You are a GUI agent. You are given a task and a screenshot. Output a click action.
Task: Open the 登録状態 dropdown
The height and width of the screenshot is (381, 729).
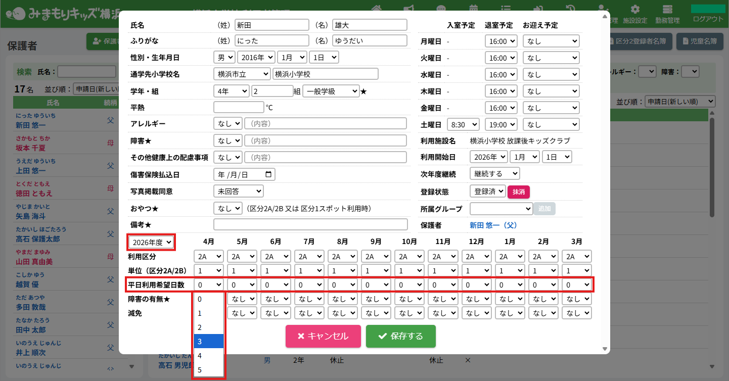[x=487, y=191]
